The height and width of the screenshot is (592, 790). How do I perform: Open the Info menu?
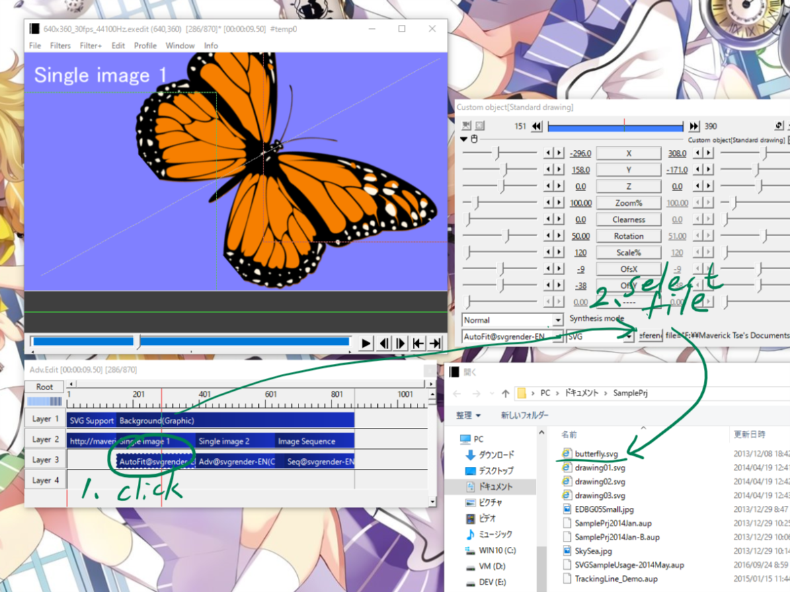coord(211,45)
